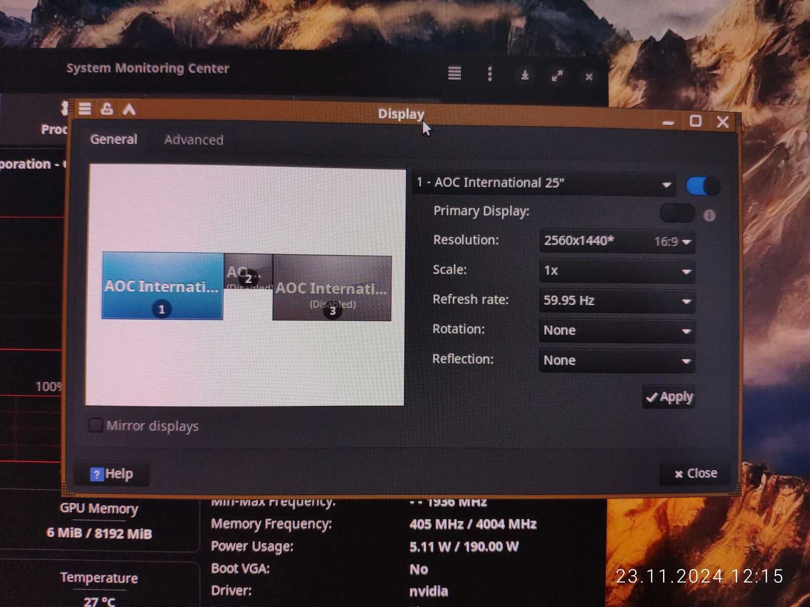Screen dimensions: 810x607
Task: Close the System Monitoring Center window
Action: coord(589,77)
